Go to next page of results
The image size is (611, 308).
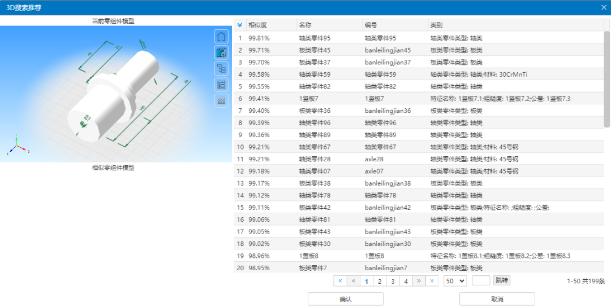tap(419, 281)
